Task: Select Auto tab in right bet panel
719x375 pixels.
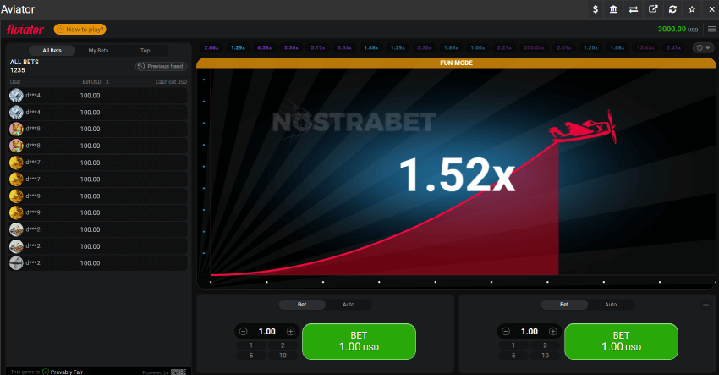Action: pyautogui.click(x=611, y=305)
